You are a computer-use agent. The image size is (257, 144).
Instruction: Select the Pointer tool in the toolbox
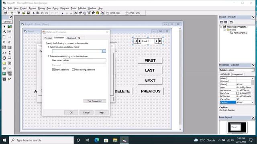[4, 26]
